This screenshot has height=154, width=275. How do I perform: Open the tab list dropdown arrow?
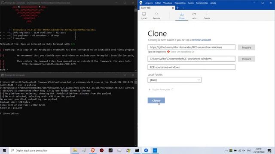(x=183, y=8)
